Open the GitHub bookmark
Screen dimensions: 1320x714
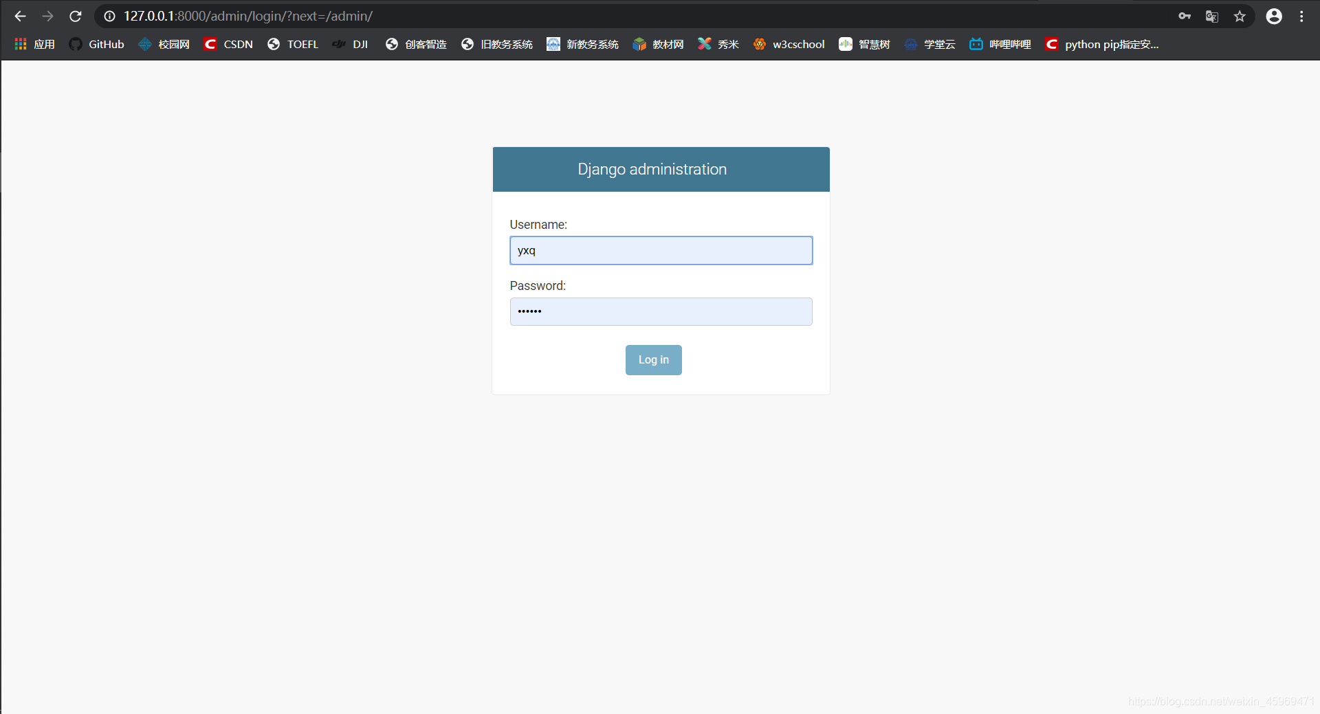point(96,44)
